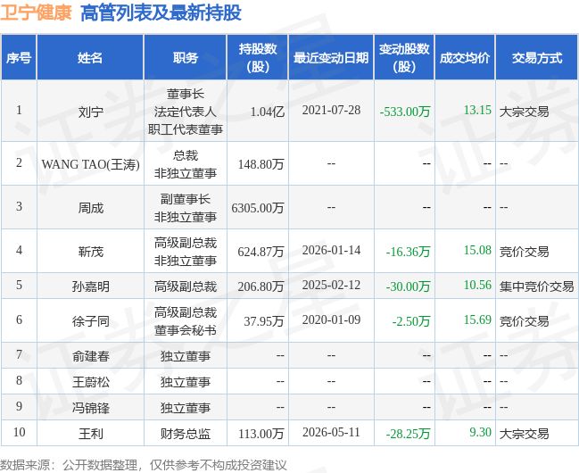The height and width of the screenshot is (473, 579).
Task: Click the name 王蔚松
Action: click(90, 382)
